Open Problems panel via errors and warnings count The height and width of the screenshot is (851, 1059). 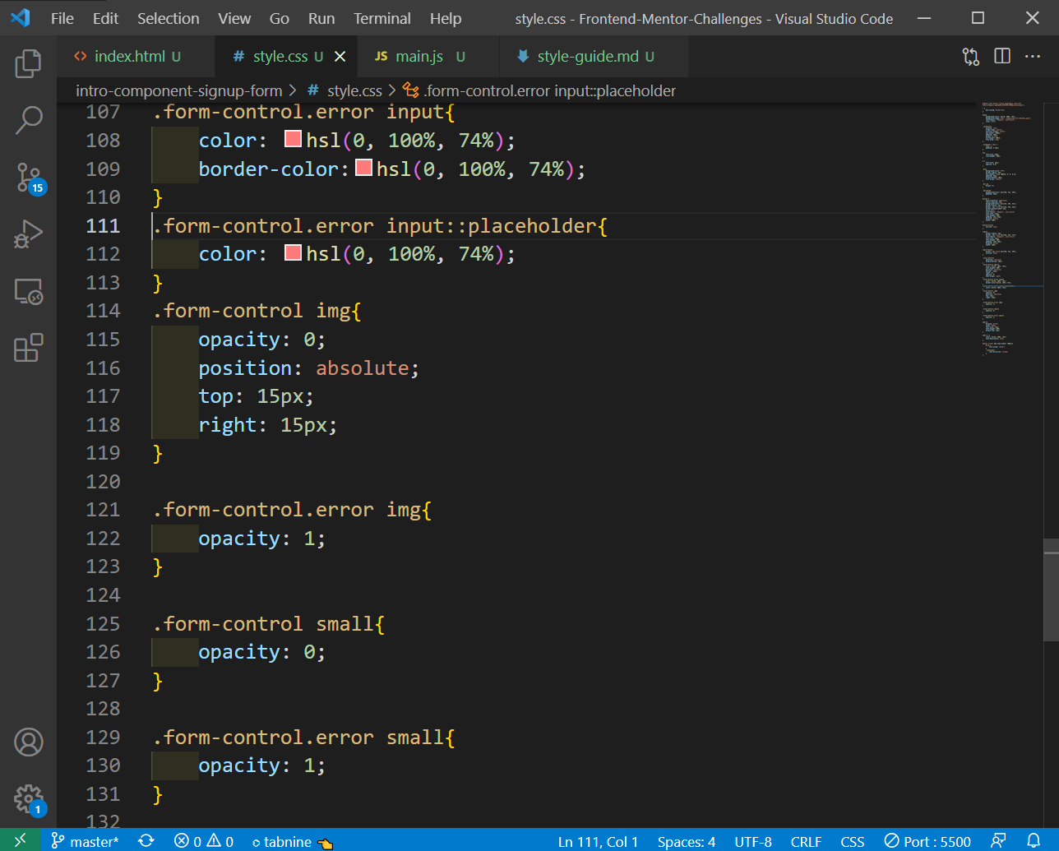coord(204,841)
